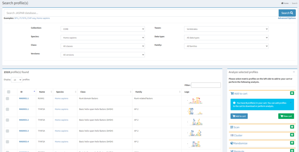The height and width of the screenshot is (152, 299).
Task: Expand the Scan section
Action: tap(235, 127)
